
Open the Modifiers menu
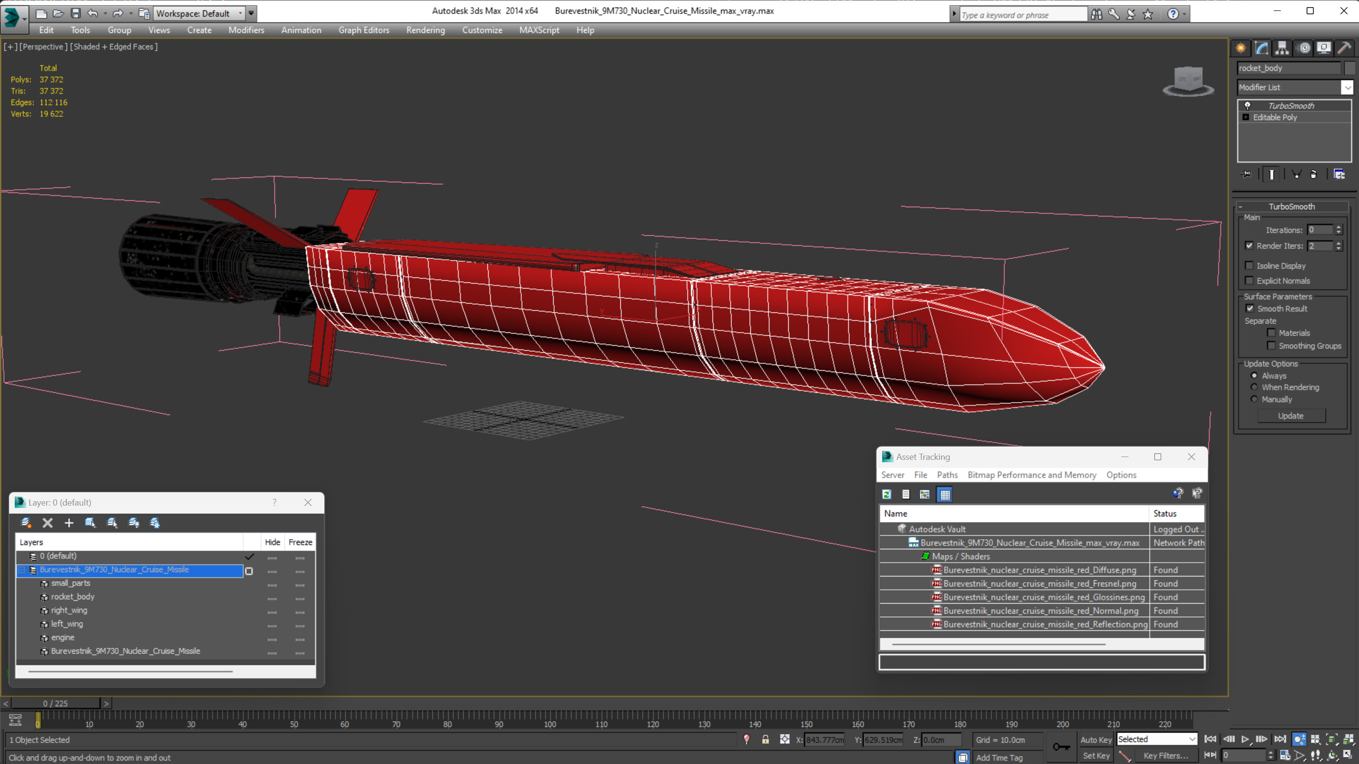point(246,30)
